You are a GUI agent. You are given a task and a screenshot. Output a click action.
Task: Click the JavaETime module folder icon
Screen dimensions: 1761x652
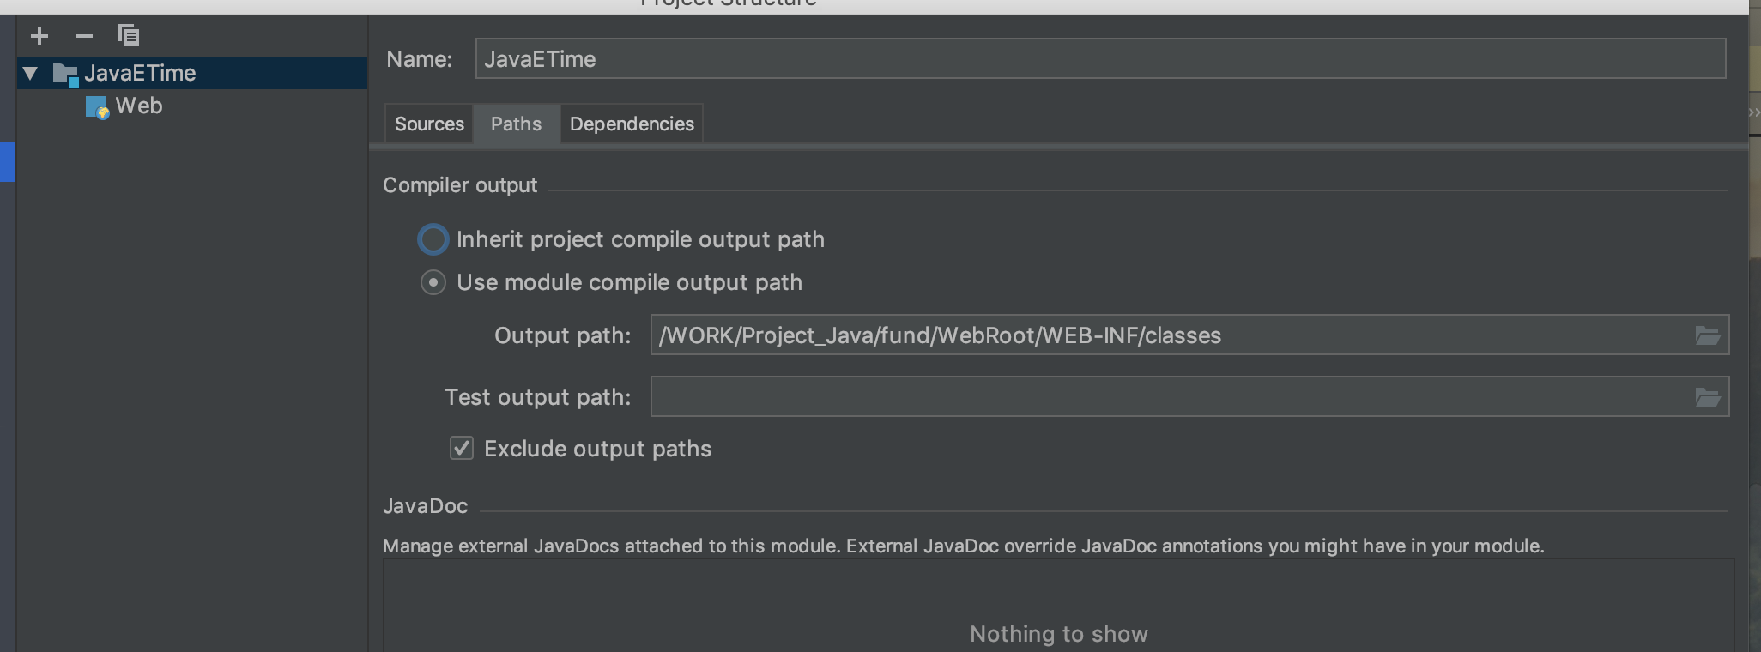65,74
